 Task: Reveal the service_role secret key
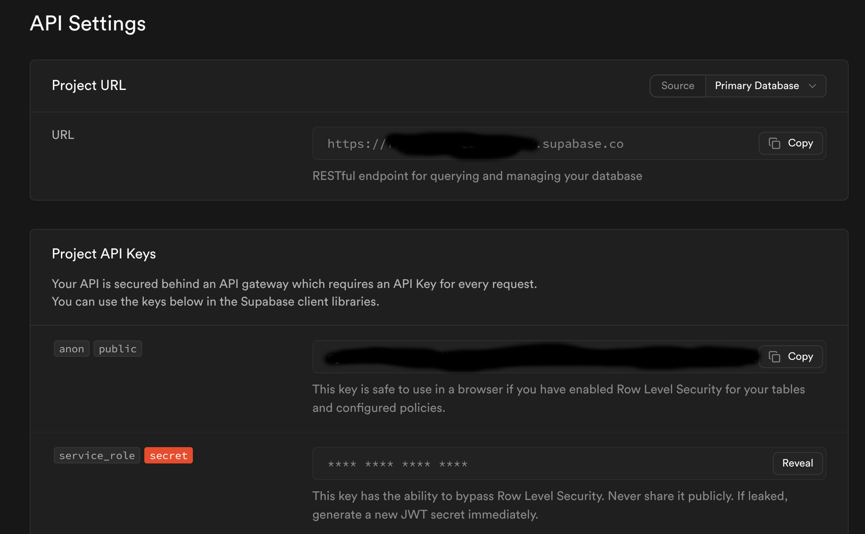[x=797, y=463]
